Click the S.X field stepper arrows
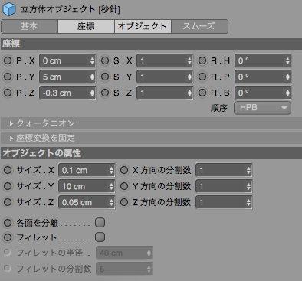This screenshot has width=302, height=281. pyautogui.click(x=189, y=60)
